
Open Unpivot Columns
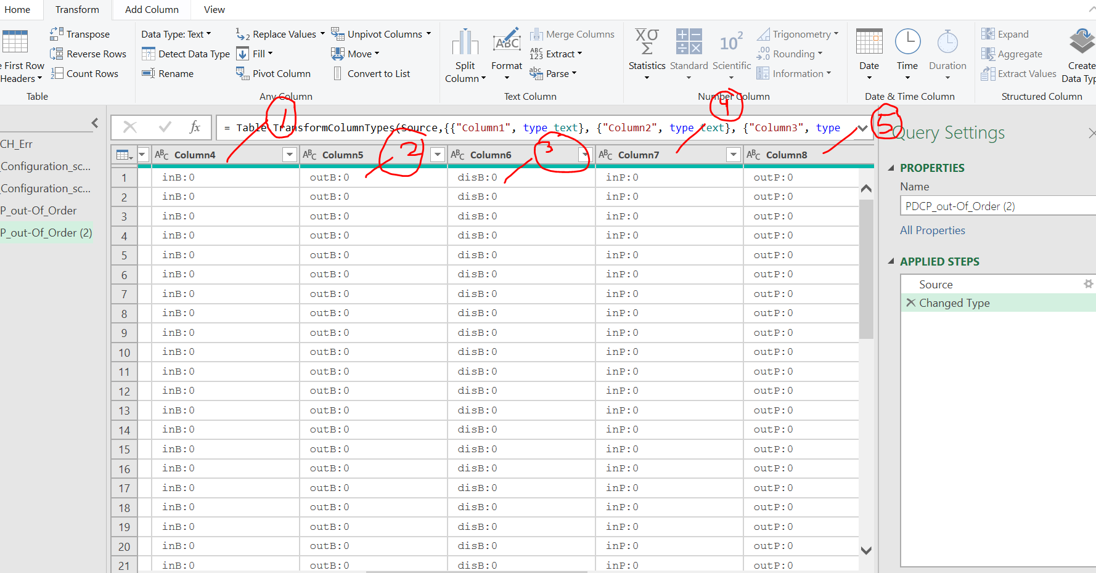380,33
